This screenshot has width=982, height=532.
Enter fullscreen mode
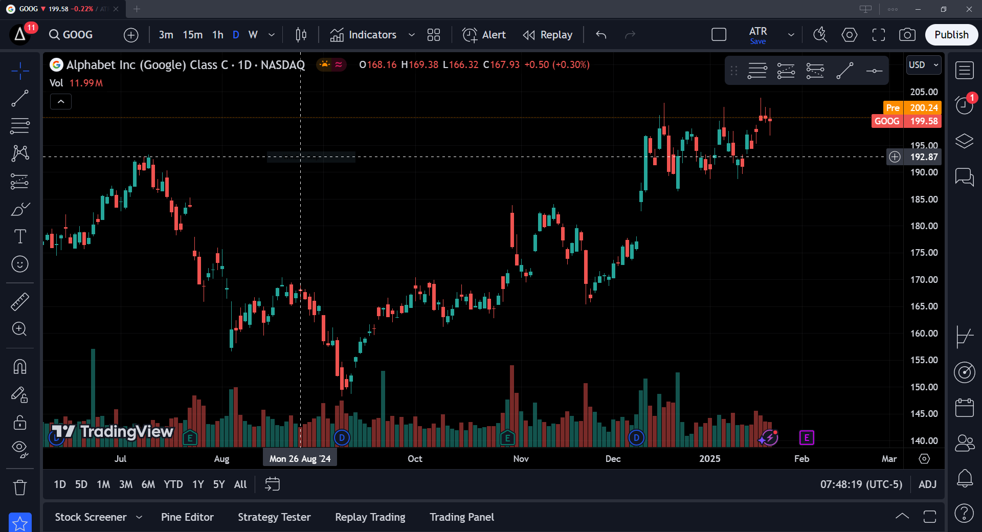click(879, 35)
